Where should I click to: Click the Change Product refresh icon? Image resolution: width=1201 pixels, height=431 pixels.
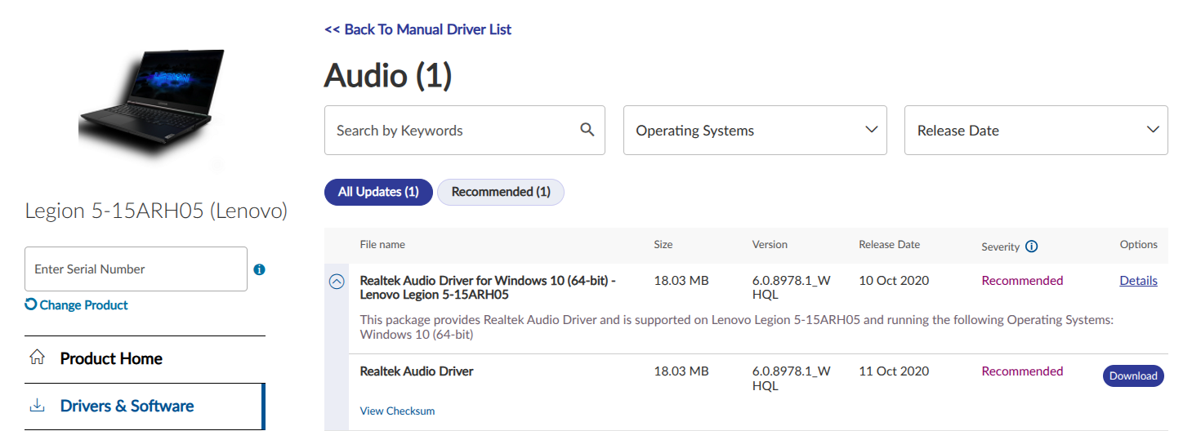(x=31, y=304)
